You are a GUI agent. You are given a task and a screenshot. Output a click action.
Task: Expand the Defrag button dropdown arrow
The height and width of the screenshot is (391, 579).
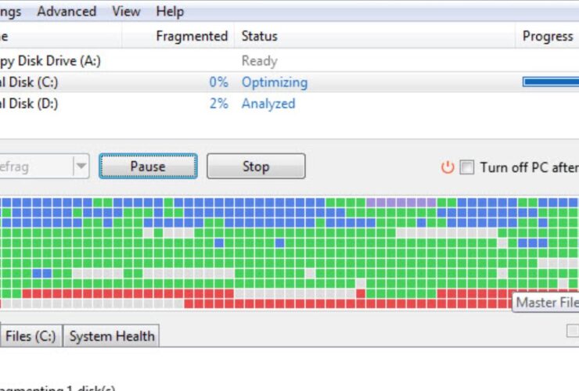click(x=81, y=166)
